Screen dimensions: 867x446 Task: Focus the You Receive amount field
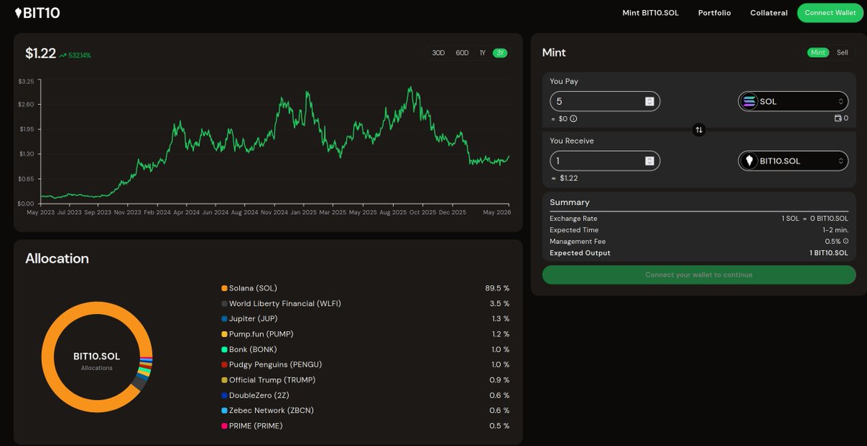pyautogui.click(x=605, y=161)
